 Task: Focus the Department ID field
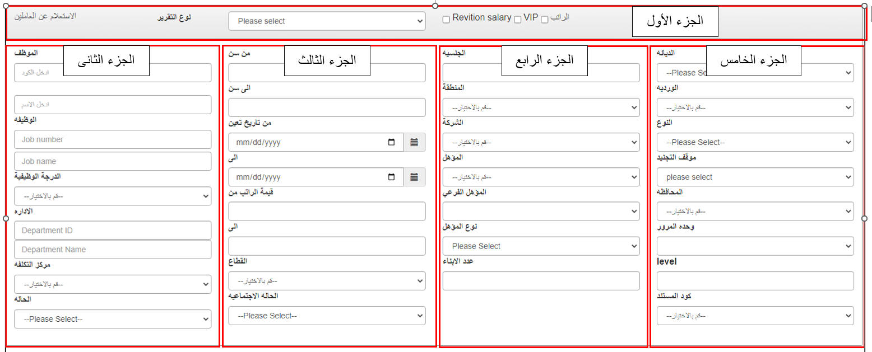pos(113,230)
